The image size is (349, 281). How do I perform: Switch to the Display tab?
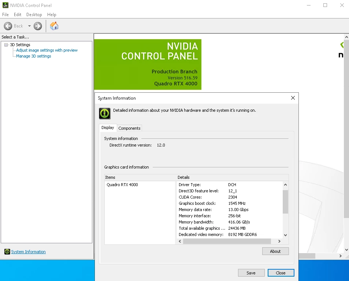click(x=108, y=127)
